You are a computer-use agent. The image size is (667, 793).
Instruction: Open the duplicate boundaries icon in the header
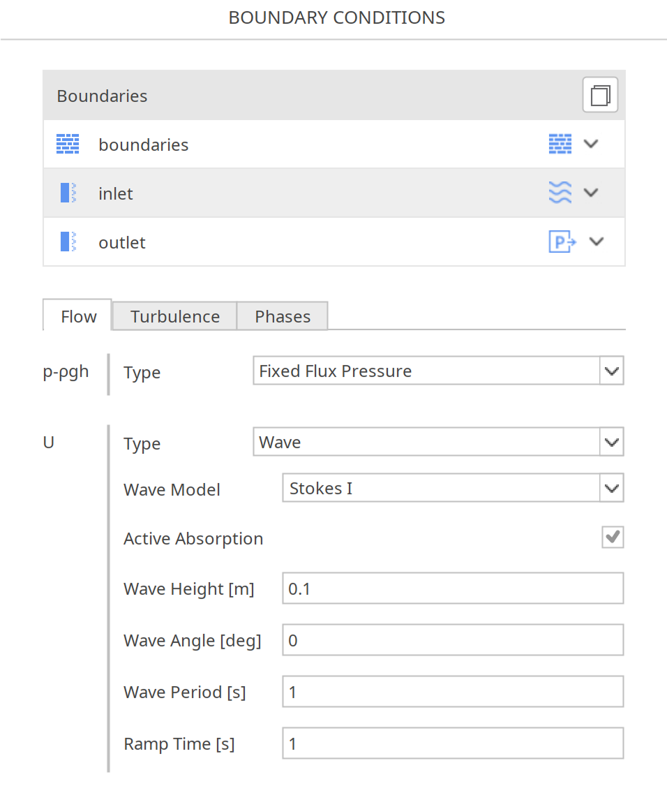click(600, 94)
